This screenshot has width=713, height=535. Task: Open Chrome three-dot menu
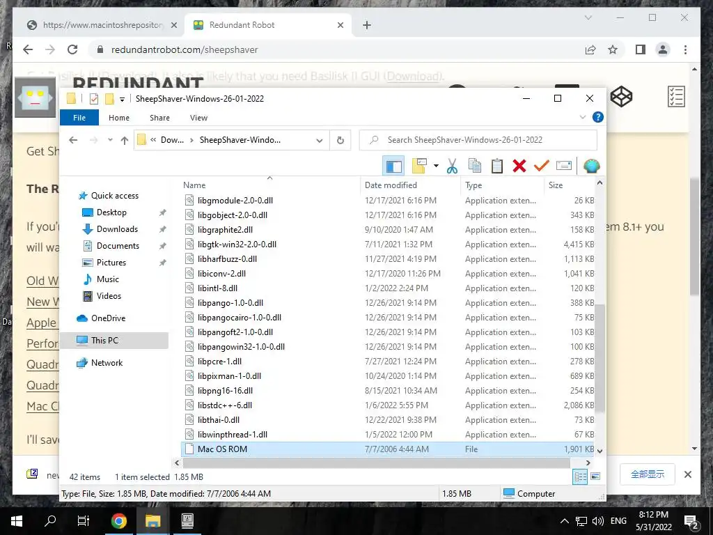click(x=685, y=49)
